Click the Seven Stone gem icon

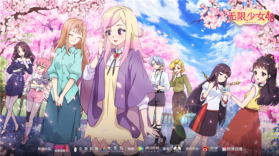click(104, 149)
